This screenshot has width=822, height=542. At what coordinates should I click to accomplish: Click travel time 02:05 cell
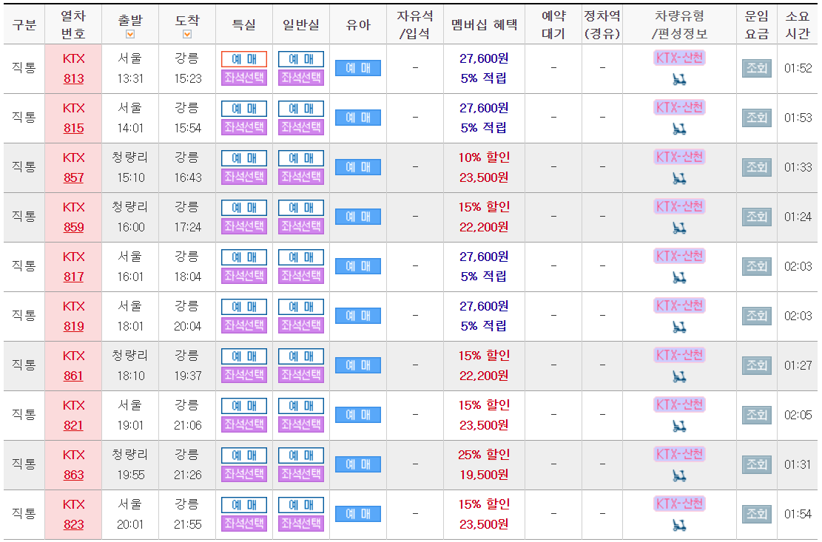point(798,416)
